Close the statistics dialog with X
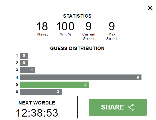This screenshot has height=120, width=156. click(150, 8)
